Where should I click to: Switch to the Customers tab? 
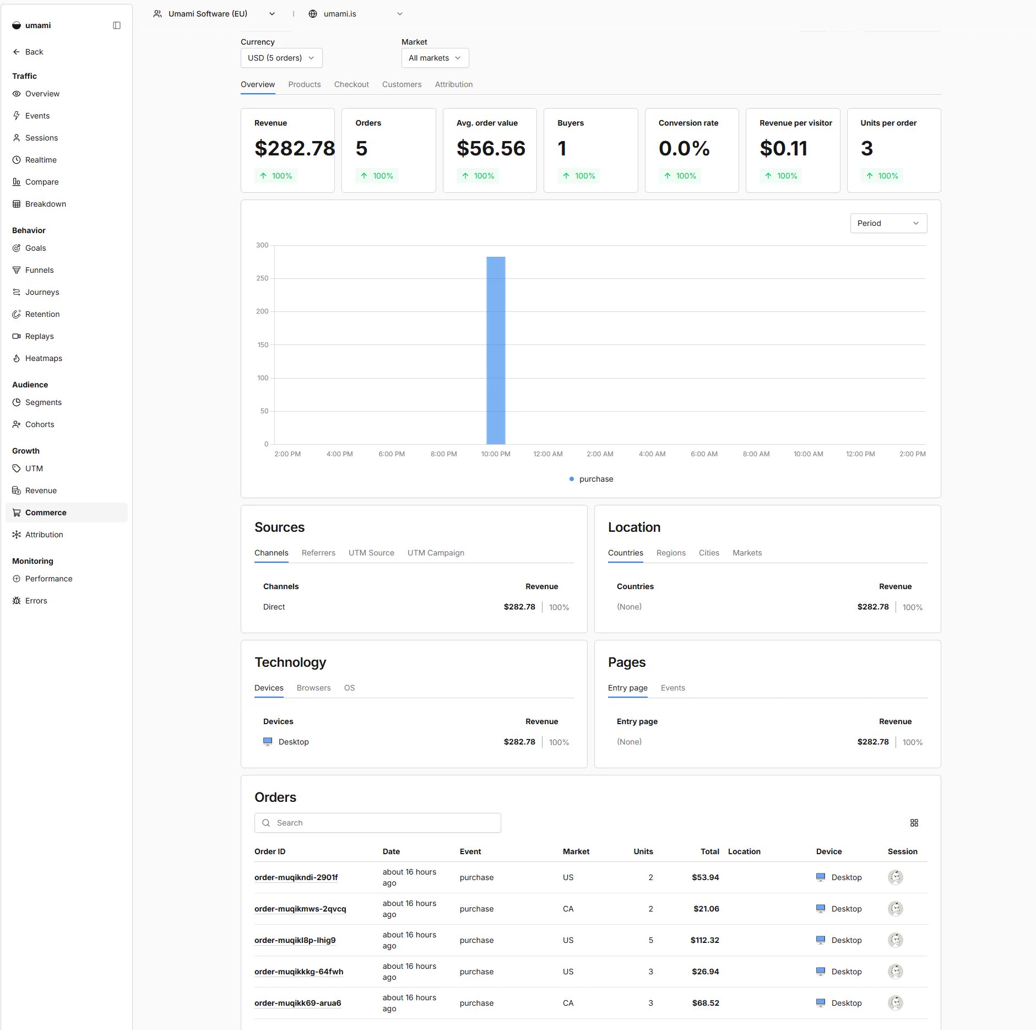402,84
